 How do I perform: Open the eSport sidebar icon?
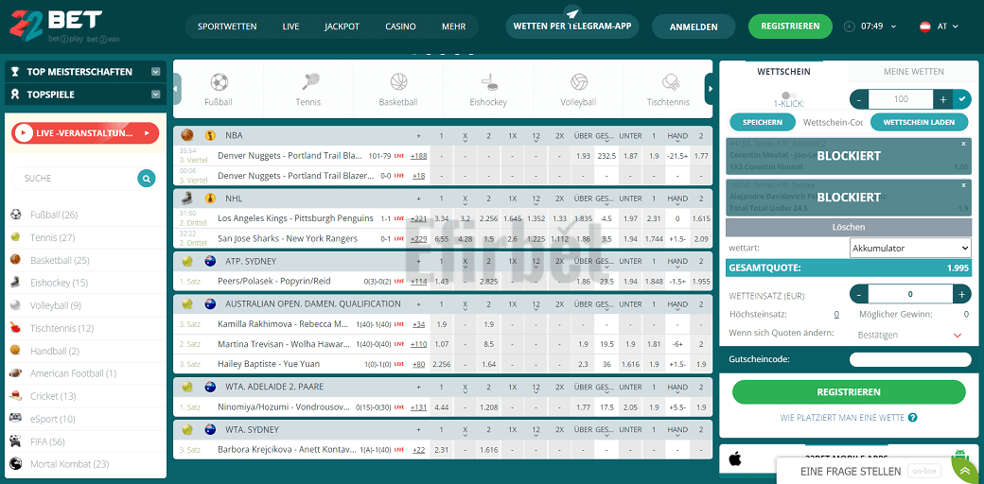16,419
